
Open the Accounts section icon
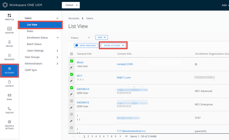tap(9, 69)
